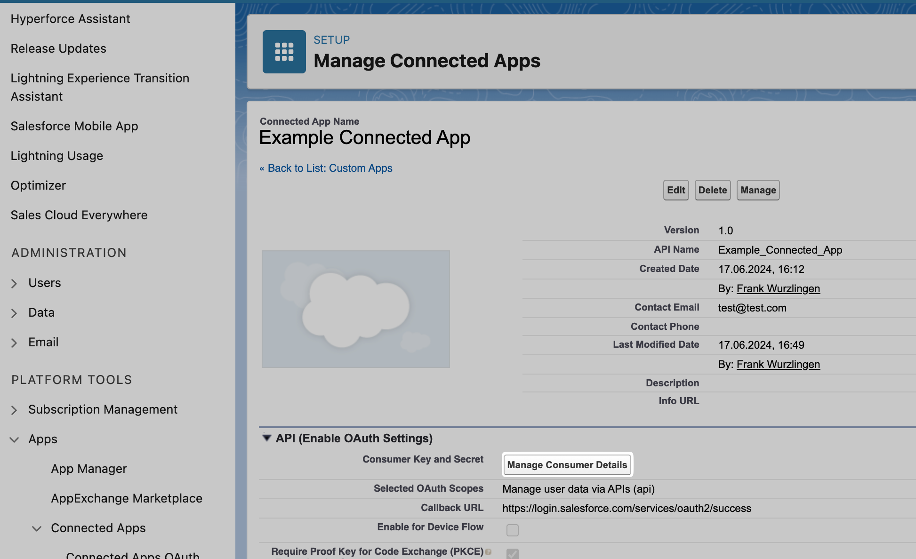Open App Manager from sidebar
916x559 pixels.
[x=89, y=469]
